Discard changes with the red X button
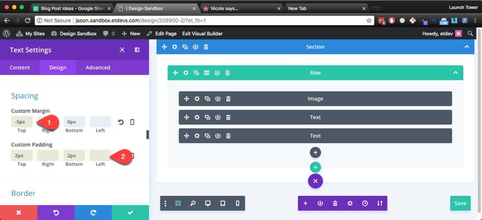The width and height of the screenshot is (482, 220). (19, 212)
